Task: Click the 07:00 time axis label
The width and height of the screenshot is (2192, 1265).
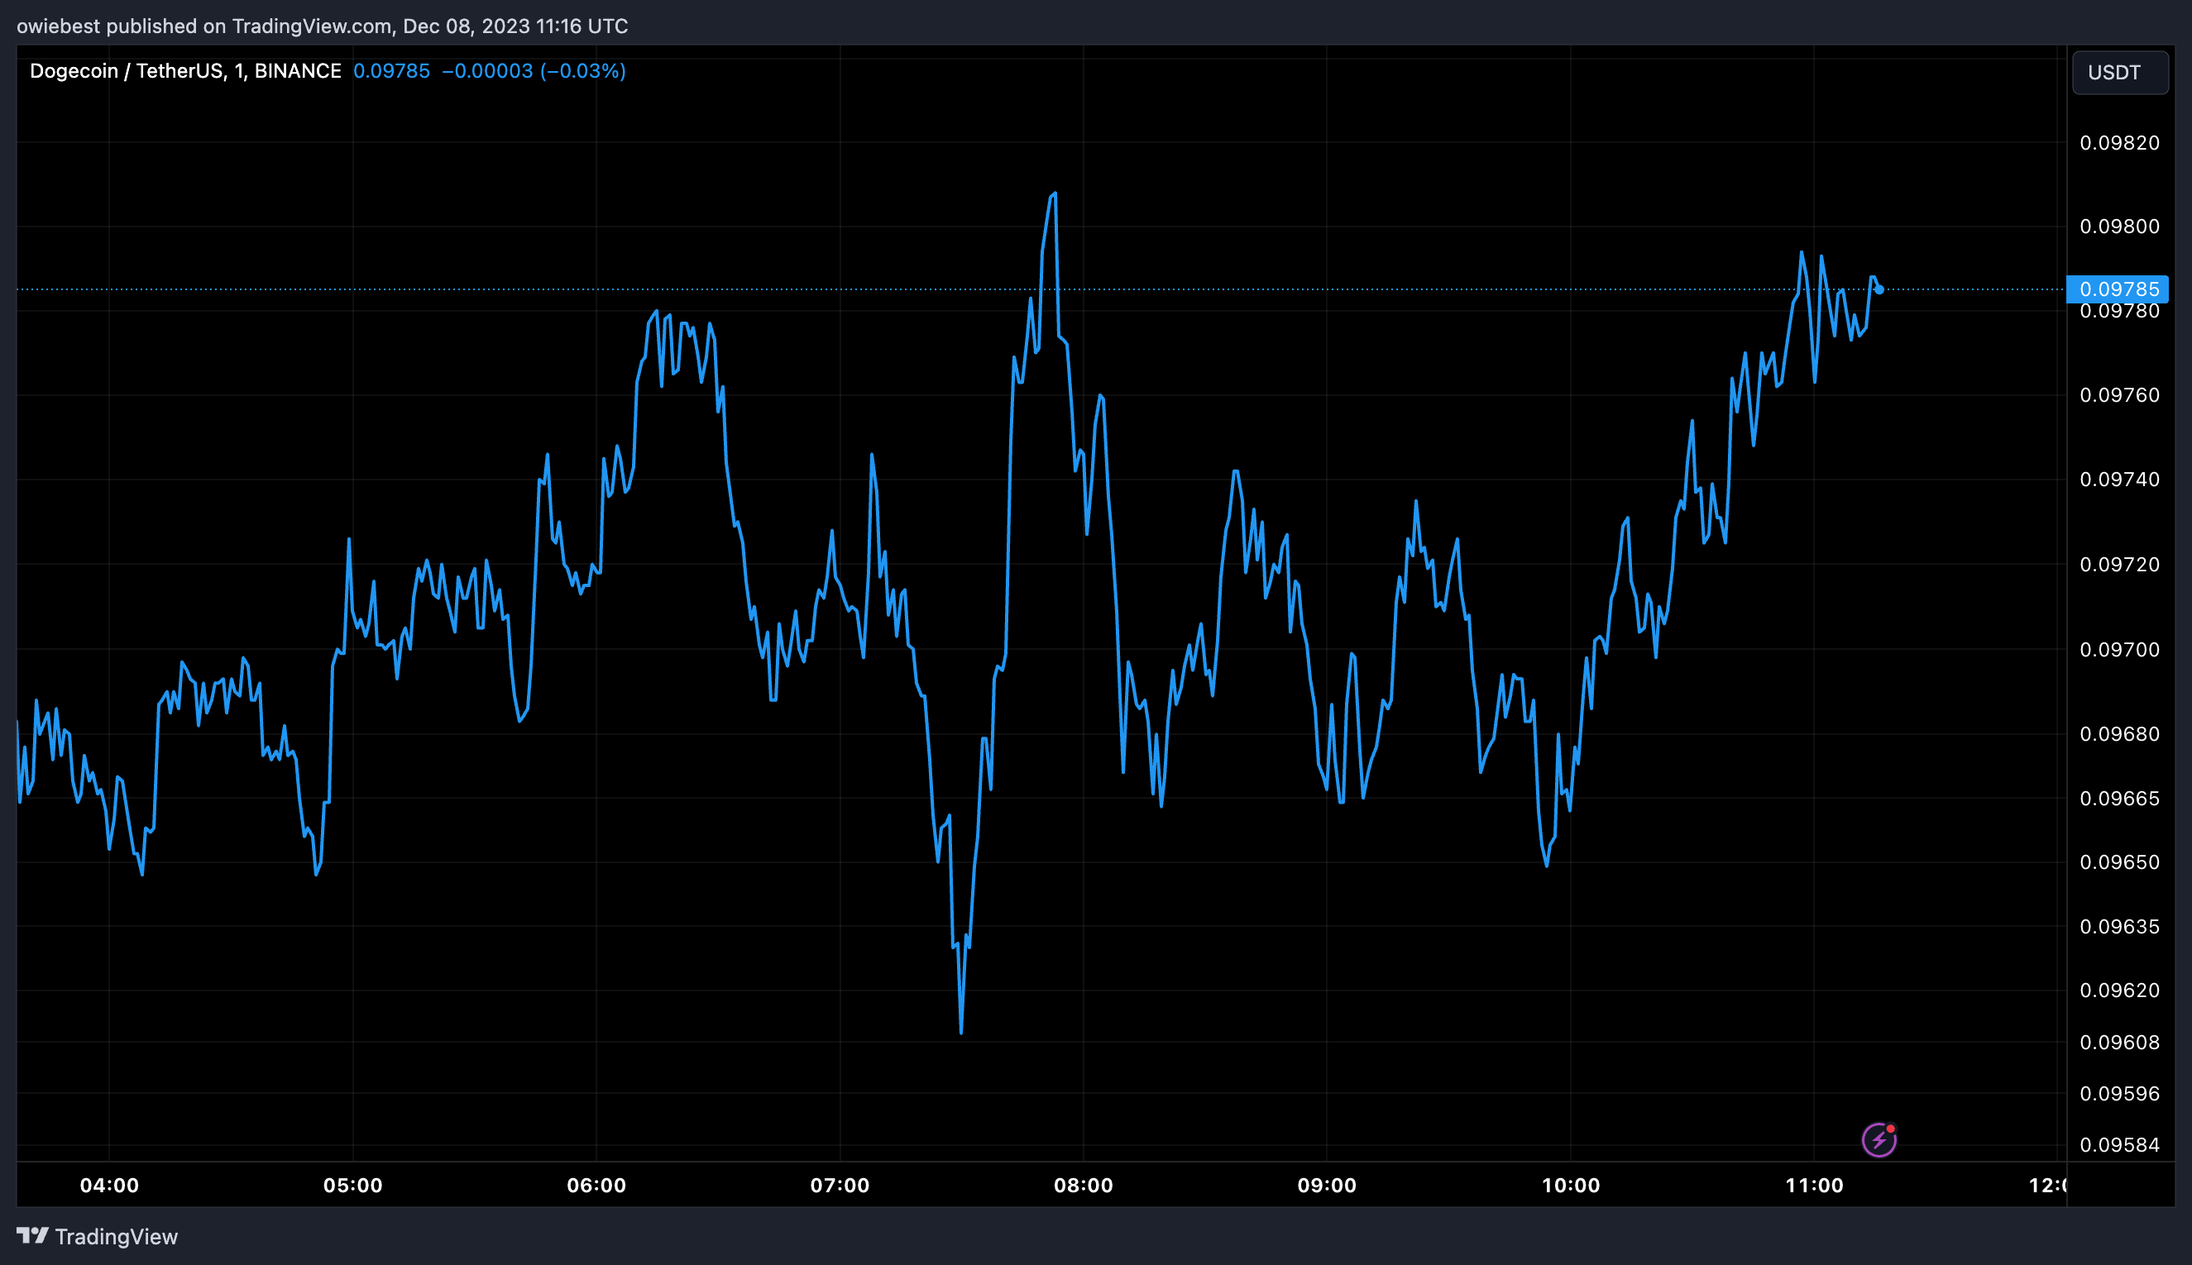Action: [x=840, y=1185]
